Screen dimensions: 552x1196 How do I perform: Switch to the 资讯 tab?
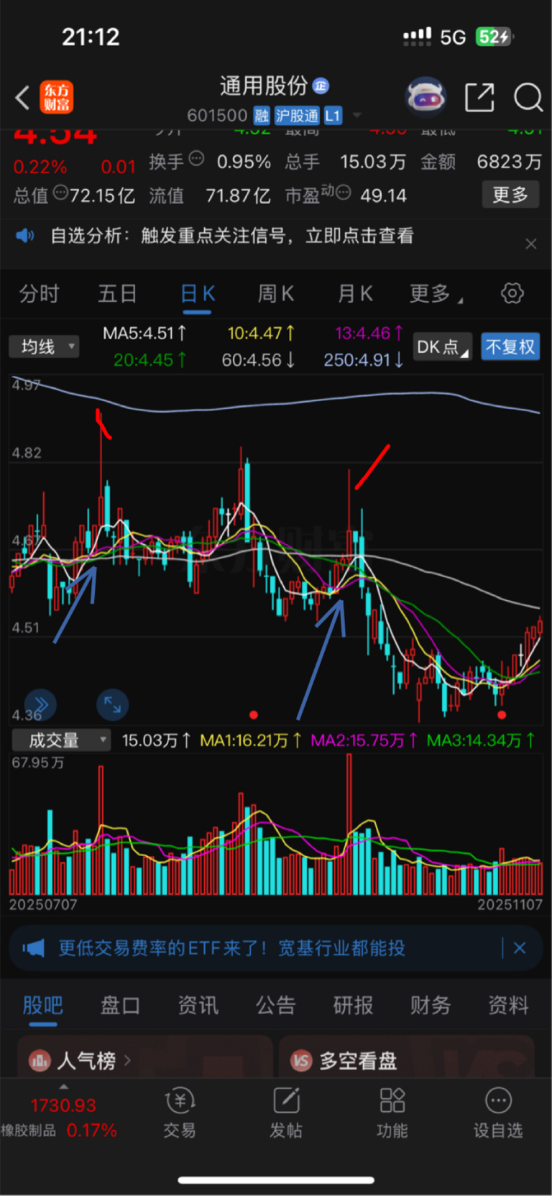click(x=198, y=1006)
